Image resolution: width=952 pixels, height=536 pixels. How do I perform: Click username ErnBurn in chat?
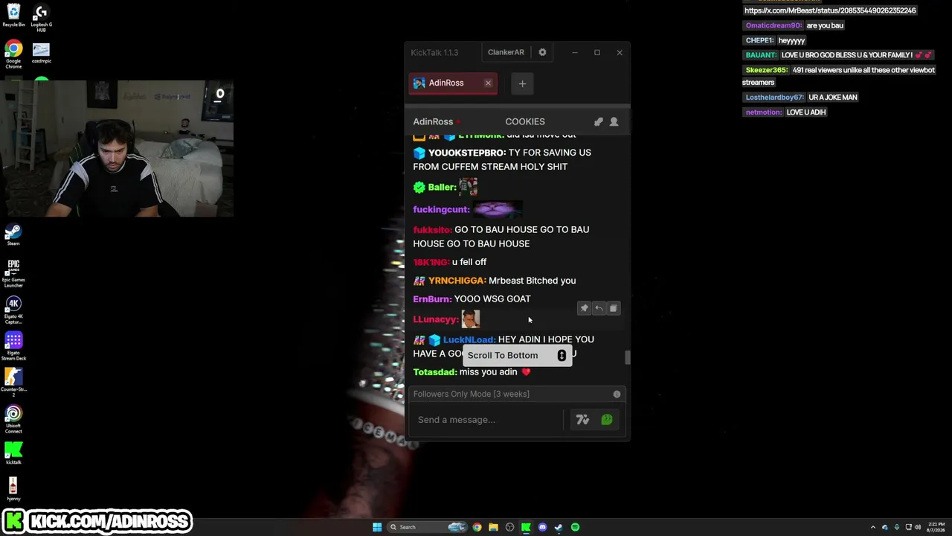(433, 299)
